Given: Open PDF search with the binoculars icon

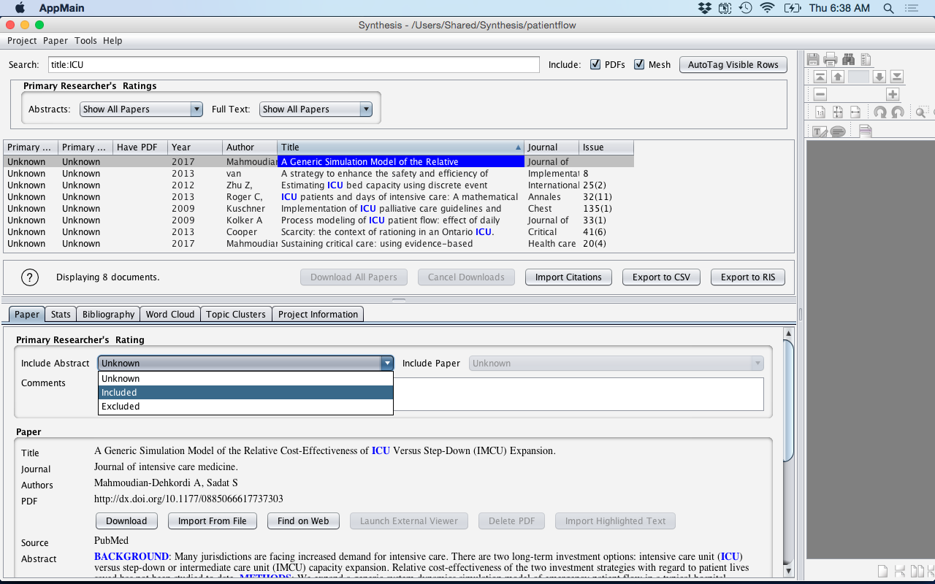Looking at the screenshot, I should pos(848,59).
